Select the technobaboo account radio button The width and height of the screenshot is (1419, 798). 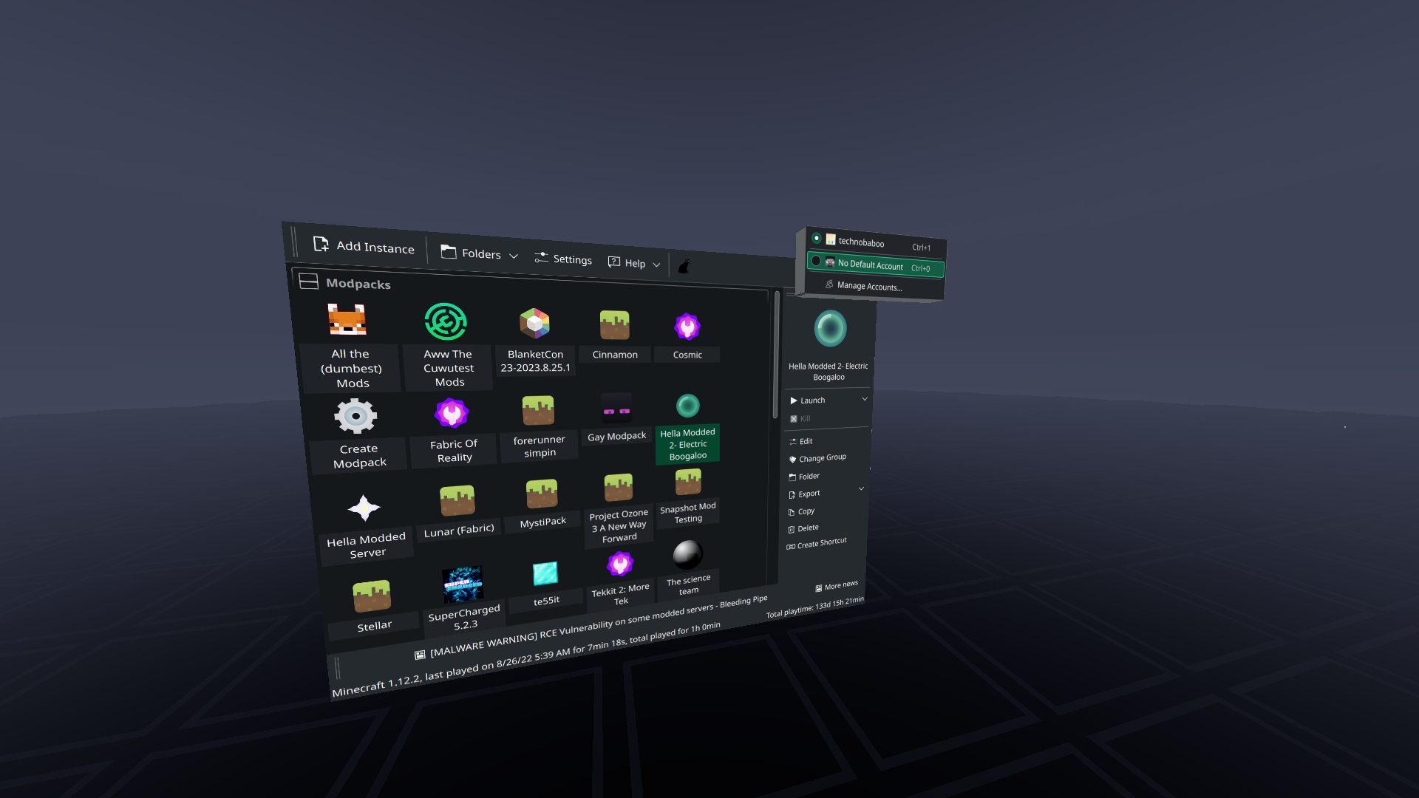(x=817, y=238)
